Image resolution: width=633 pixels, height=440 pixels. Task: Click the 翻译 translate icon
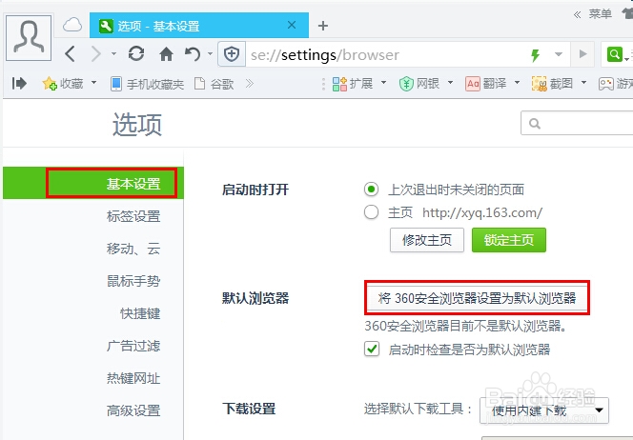473,84
